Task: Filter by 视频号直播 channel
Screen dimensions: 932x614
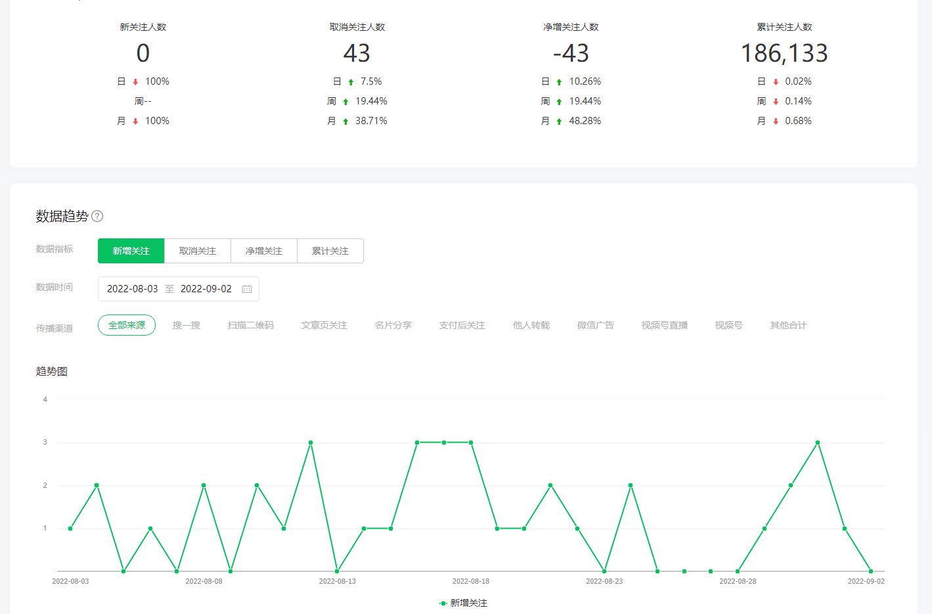Action: 665,325
